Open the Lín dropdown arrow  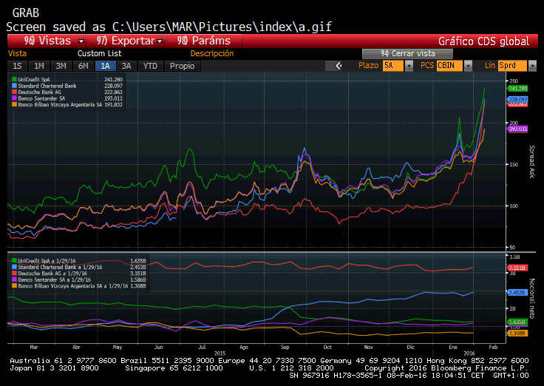pos(532,66)
